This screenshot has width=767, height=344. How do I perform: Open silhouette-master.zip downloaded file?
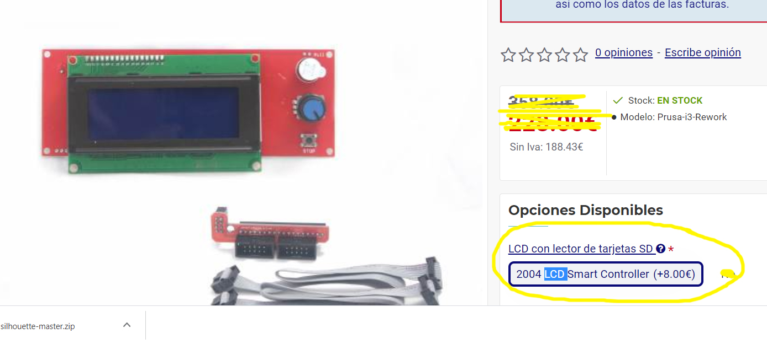pos(38,326)
